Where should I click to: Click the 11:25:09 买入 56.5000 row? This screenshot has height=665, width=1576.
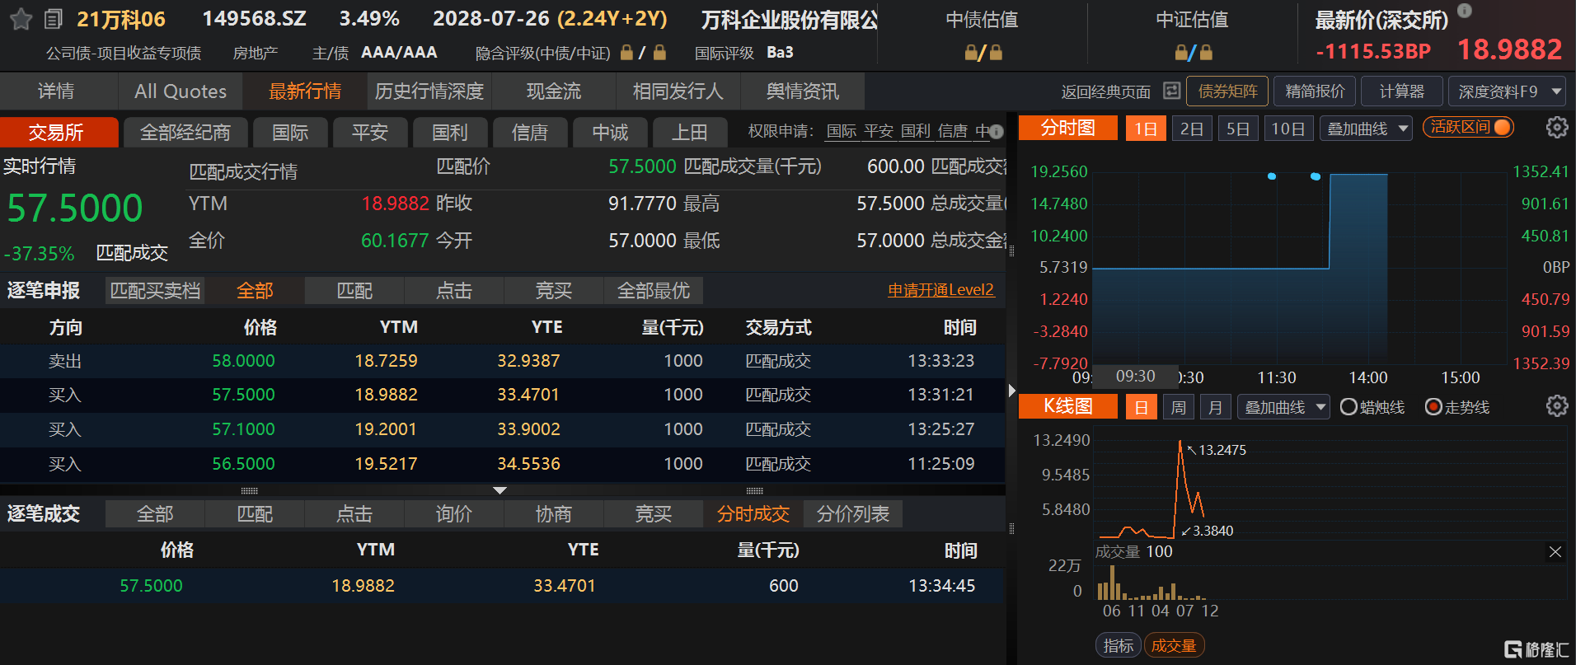point(503,464)
